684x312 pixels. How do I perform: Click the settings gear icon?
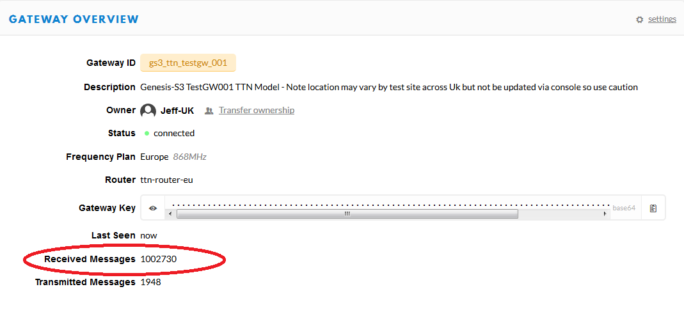(x=639, y=20)
